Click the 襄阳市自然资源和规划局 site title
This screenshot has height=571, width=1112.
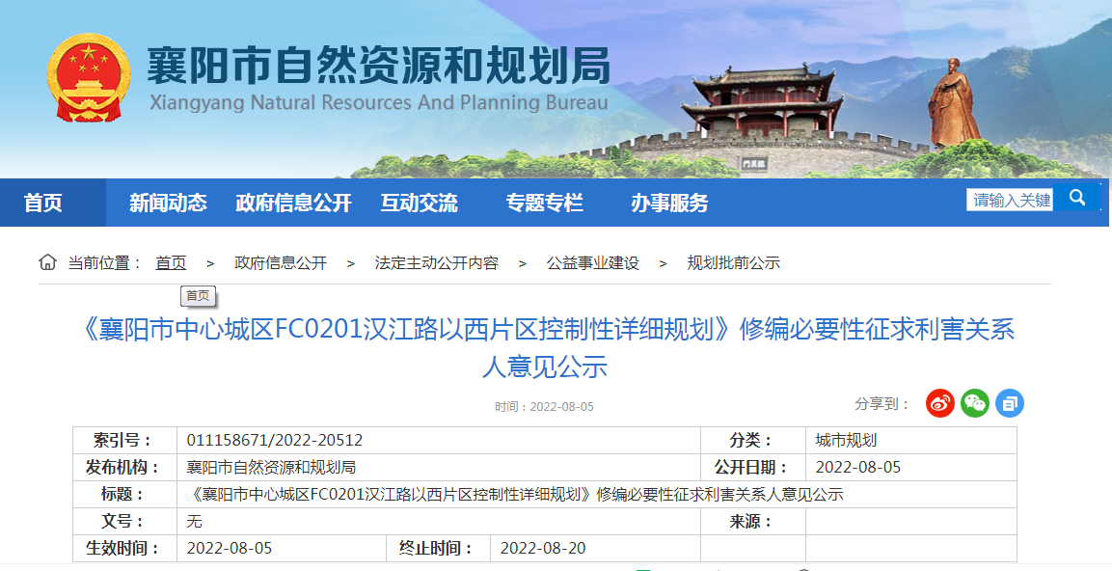[x=378, y=68]
